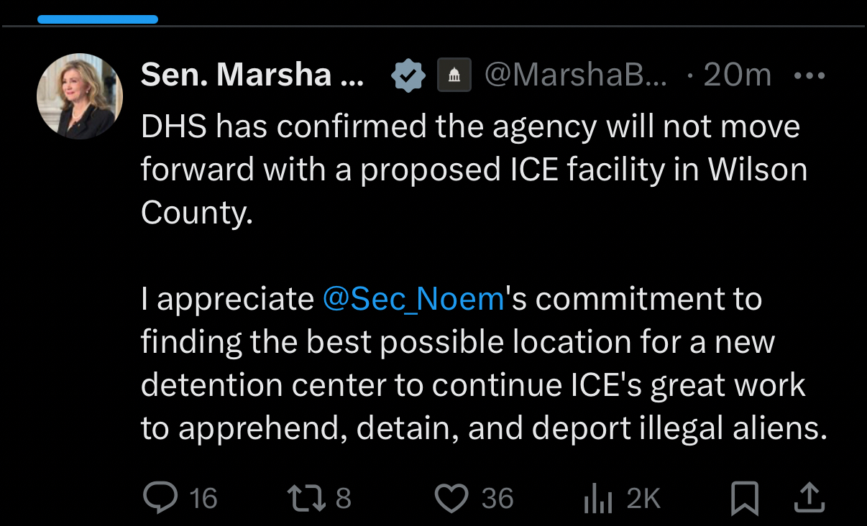The image size is (867, 526).
Task: Like the post with the heart icon
Action: click(451, 498)
